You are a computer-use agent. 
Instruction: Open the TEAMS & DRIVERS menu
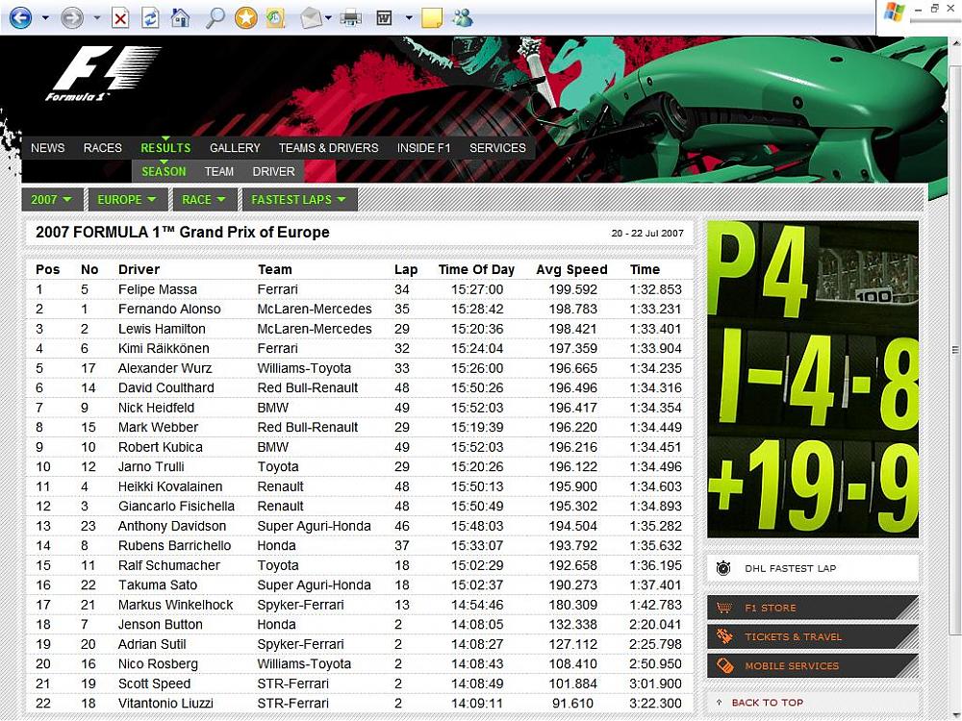(x=328, y=148)
